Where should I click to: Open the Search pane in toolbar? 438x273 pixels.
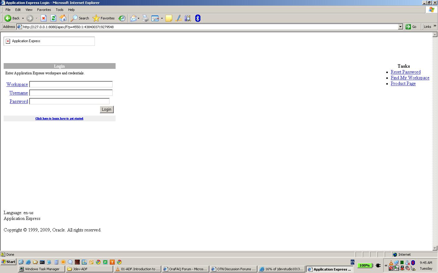point(80,18)
